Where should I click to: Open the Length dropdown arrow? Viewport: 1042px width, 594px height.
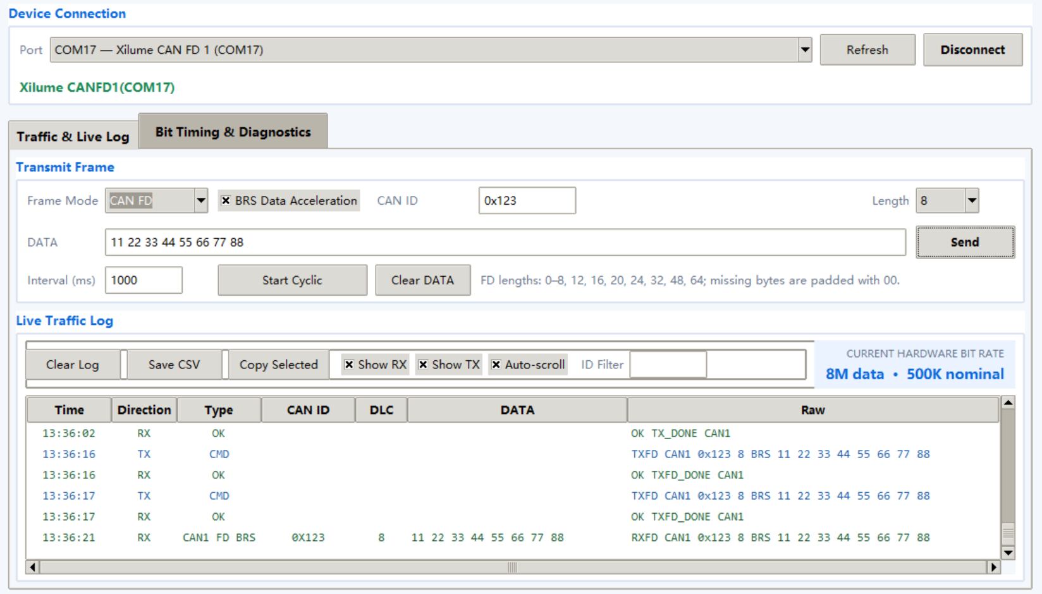pyautogui.click(x=972, y=201)
